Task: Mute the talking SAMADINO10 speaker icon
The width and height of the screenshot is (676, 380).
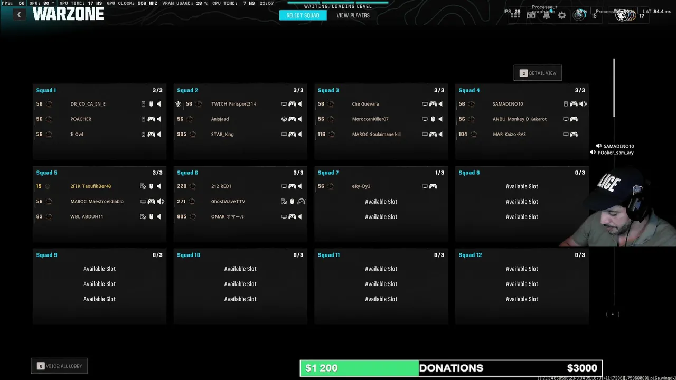Action: pos(583,104)
